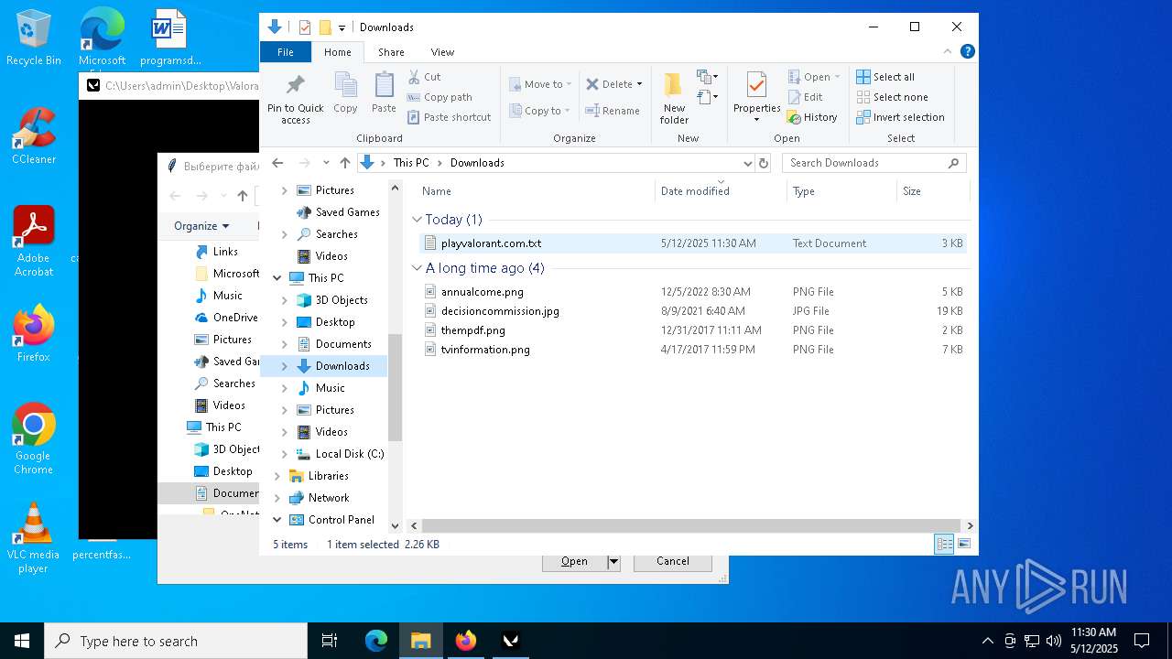1172x659 pixels.
Task: Open Explorer Help question mark icon
Action: coord(967,52)
